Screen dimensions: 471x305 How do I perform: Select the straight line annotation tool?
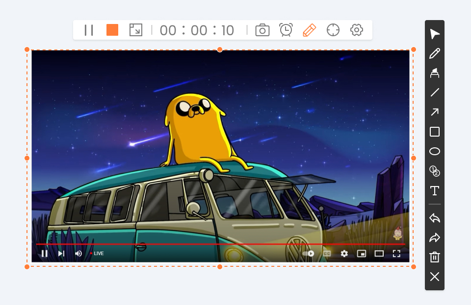(x=434, y=93)
